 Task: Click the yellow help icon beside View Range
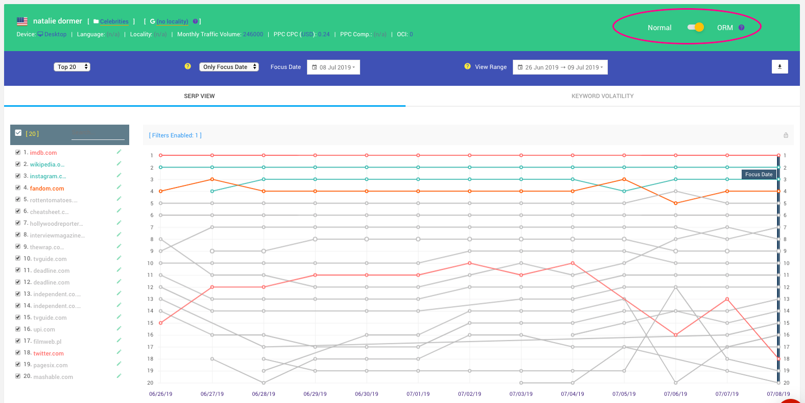[x=467, y=66]
